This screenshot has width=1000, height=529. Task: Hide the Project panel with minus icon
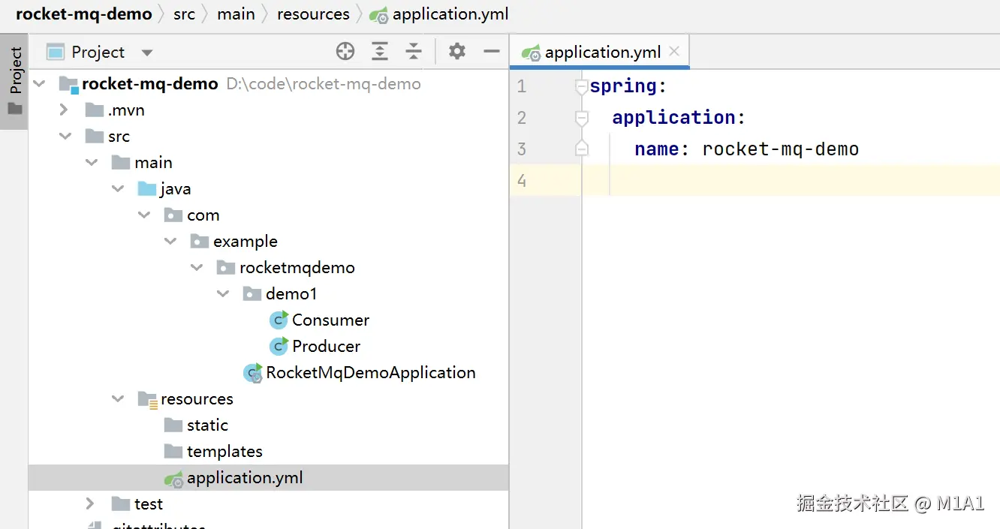coord(492,51)
